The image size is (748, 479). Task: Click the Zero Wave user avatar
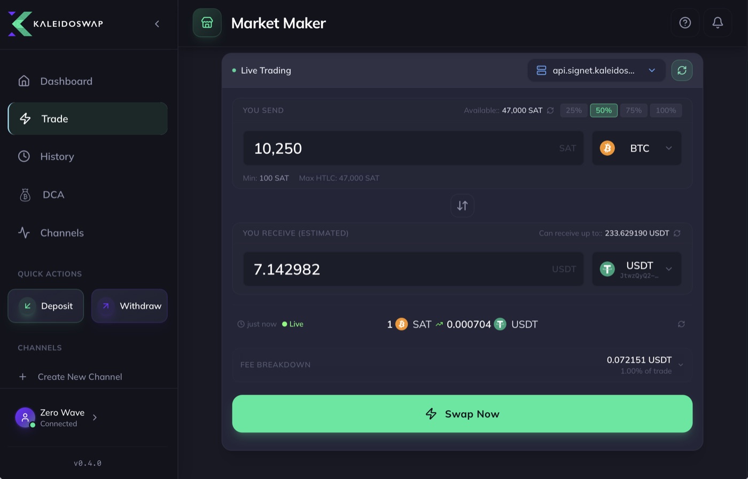(25, 418)
